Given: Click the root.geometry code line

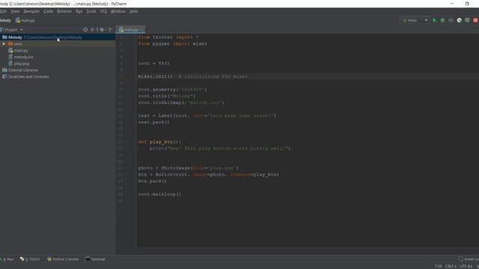Looking at the screenshot, I should 173,90.
